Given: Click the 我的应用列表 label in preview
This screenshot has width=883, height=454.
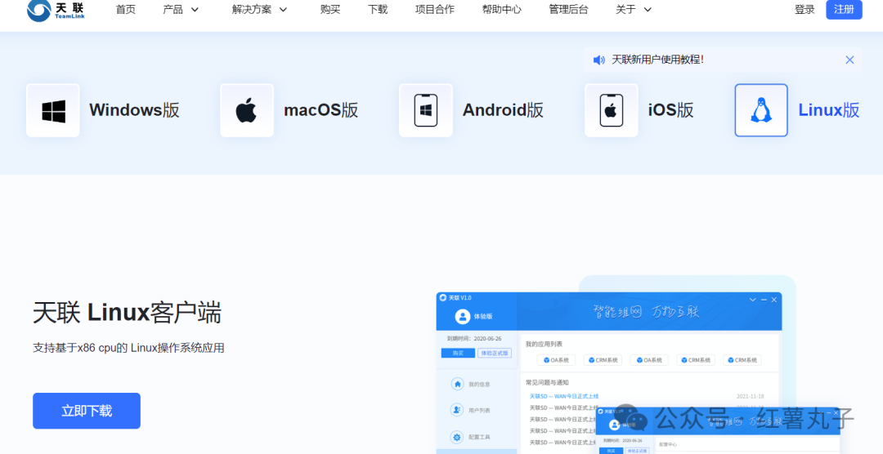Looking at the screenshot, I should click(544, 344).
